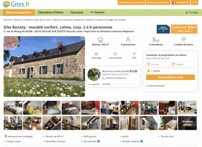Viewport: 202px width, 147px height.
Task: Click the next photo arrow on main image
Action: coord(82,67)
